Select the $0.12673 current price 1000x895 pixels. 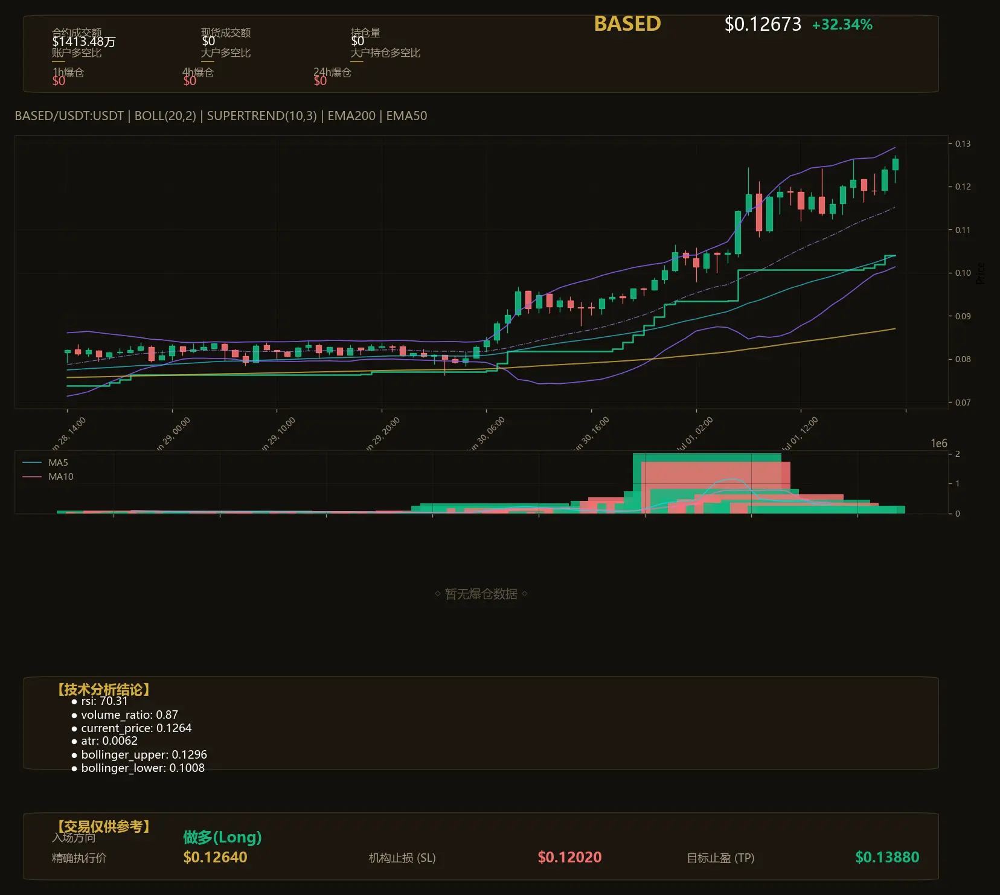click(x=763, y=24)
